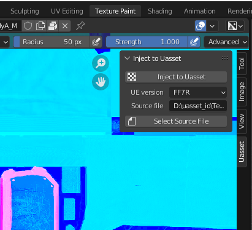This screenshot has width=252, height=230.
Task: Toggle pen pressure for Strength
Action: (x=194, y=42)
